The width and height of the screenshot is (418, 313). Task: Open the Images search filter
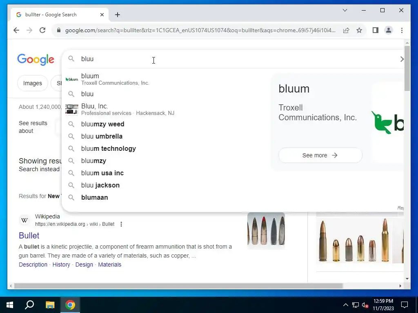pos(33,83)
